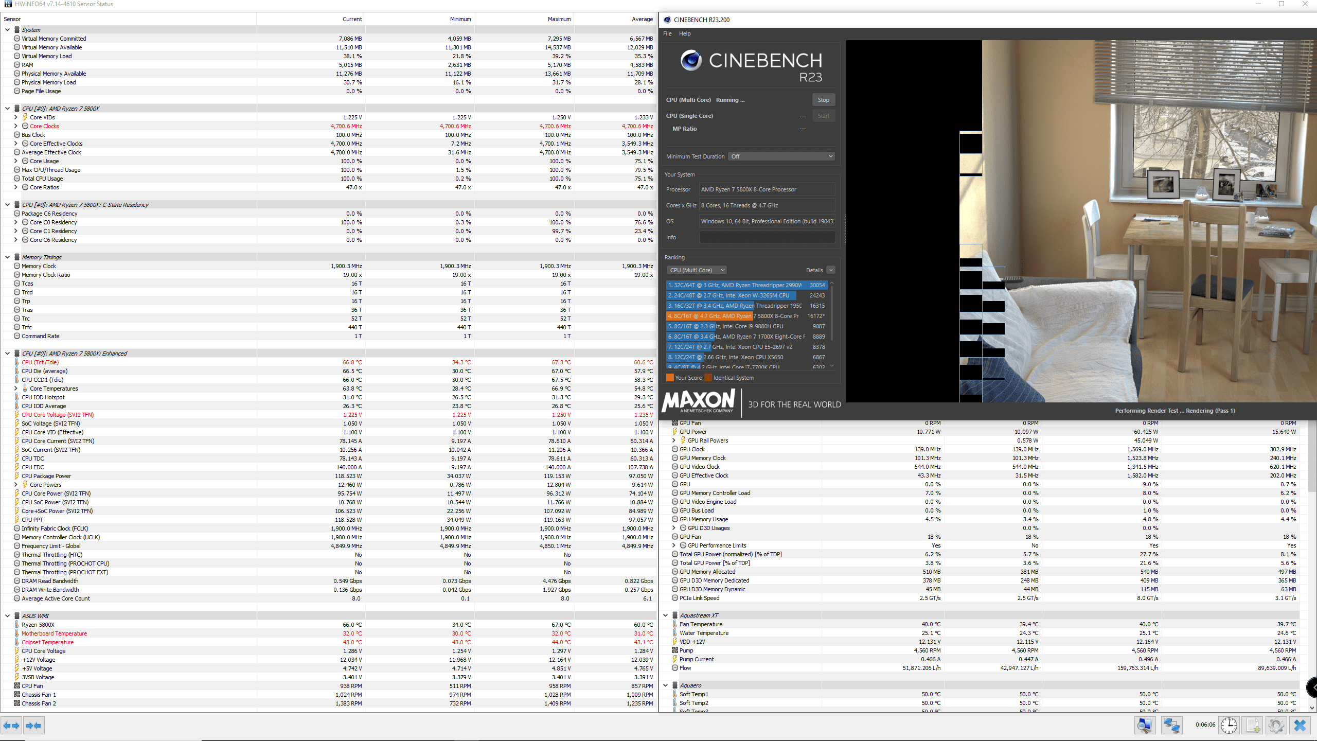1317x741 pixels.
Task: Click the lightning icon beside GPU Power row
Action: [x=675, y=432]
